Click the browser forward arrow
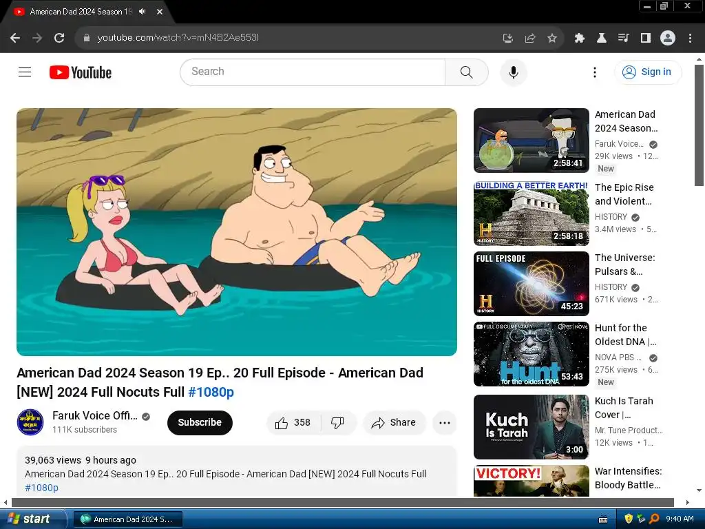705x529 pixels. pyautogui.click(x=37, y=38)
